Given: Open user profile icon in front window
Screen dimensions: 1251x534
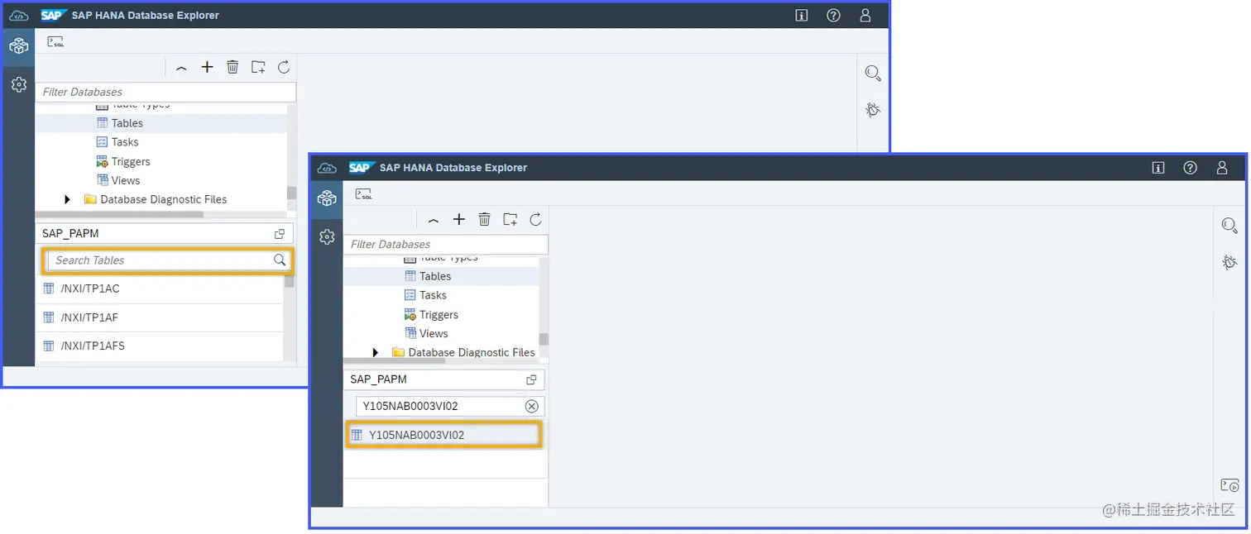Looking at the screenshot, I should (x=1222, y=167).
